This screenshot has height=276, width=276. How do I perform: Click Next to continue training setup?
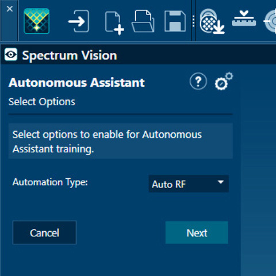[x=197, y=232]
